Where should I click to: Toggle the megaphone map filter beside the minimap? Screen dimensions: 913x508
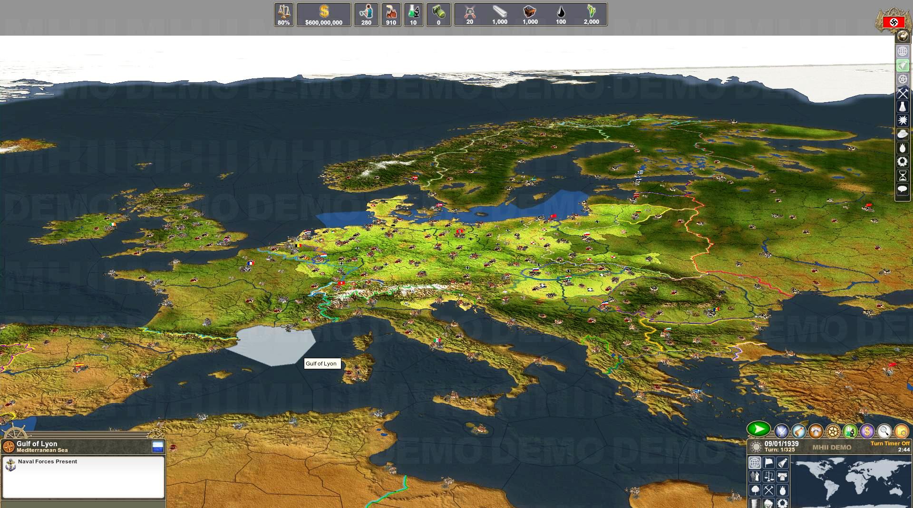[783, 462]
